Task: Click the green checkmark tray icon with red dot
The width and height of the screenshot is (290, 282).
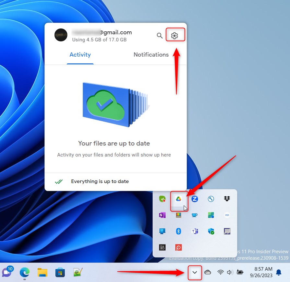Action: (x=162, y=199)
